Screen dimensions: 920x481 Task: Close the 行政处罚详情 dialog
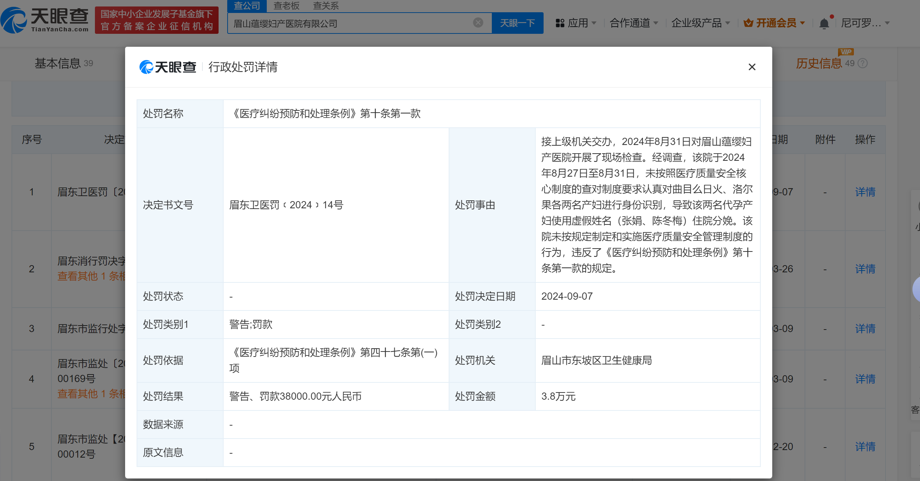752,67
